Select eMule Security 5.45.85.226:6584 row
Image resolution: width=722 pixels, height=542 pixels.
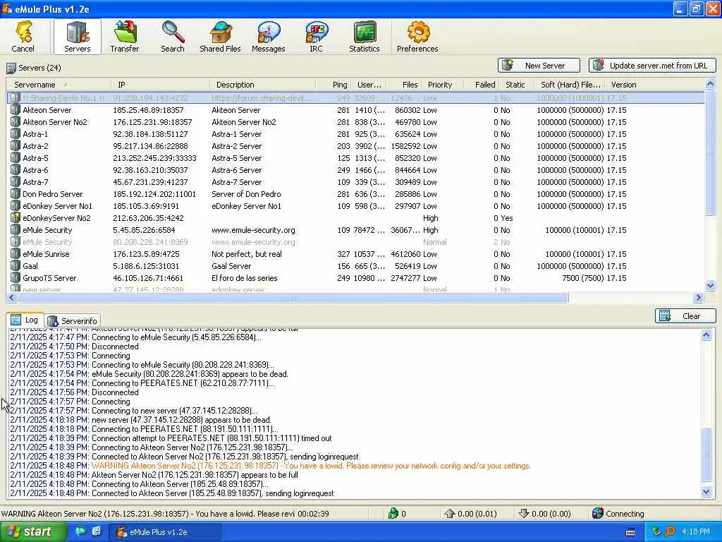[355, 230]
